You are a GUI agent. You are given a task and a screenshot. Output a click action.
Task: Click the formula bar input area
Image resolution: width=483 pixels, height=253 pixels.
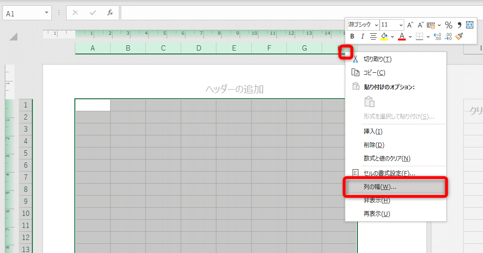pos(302,13)
